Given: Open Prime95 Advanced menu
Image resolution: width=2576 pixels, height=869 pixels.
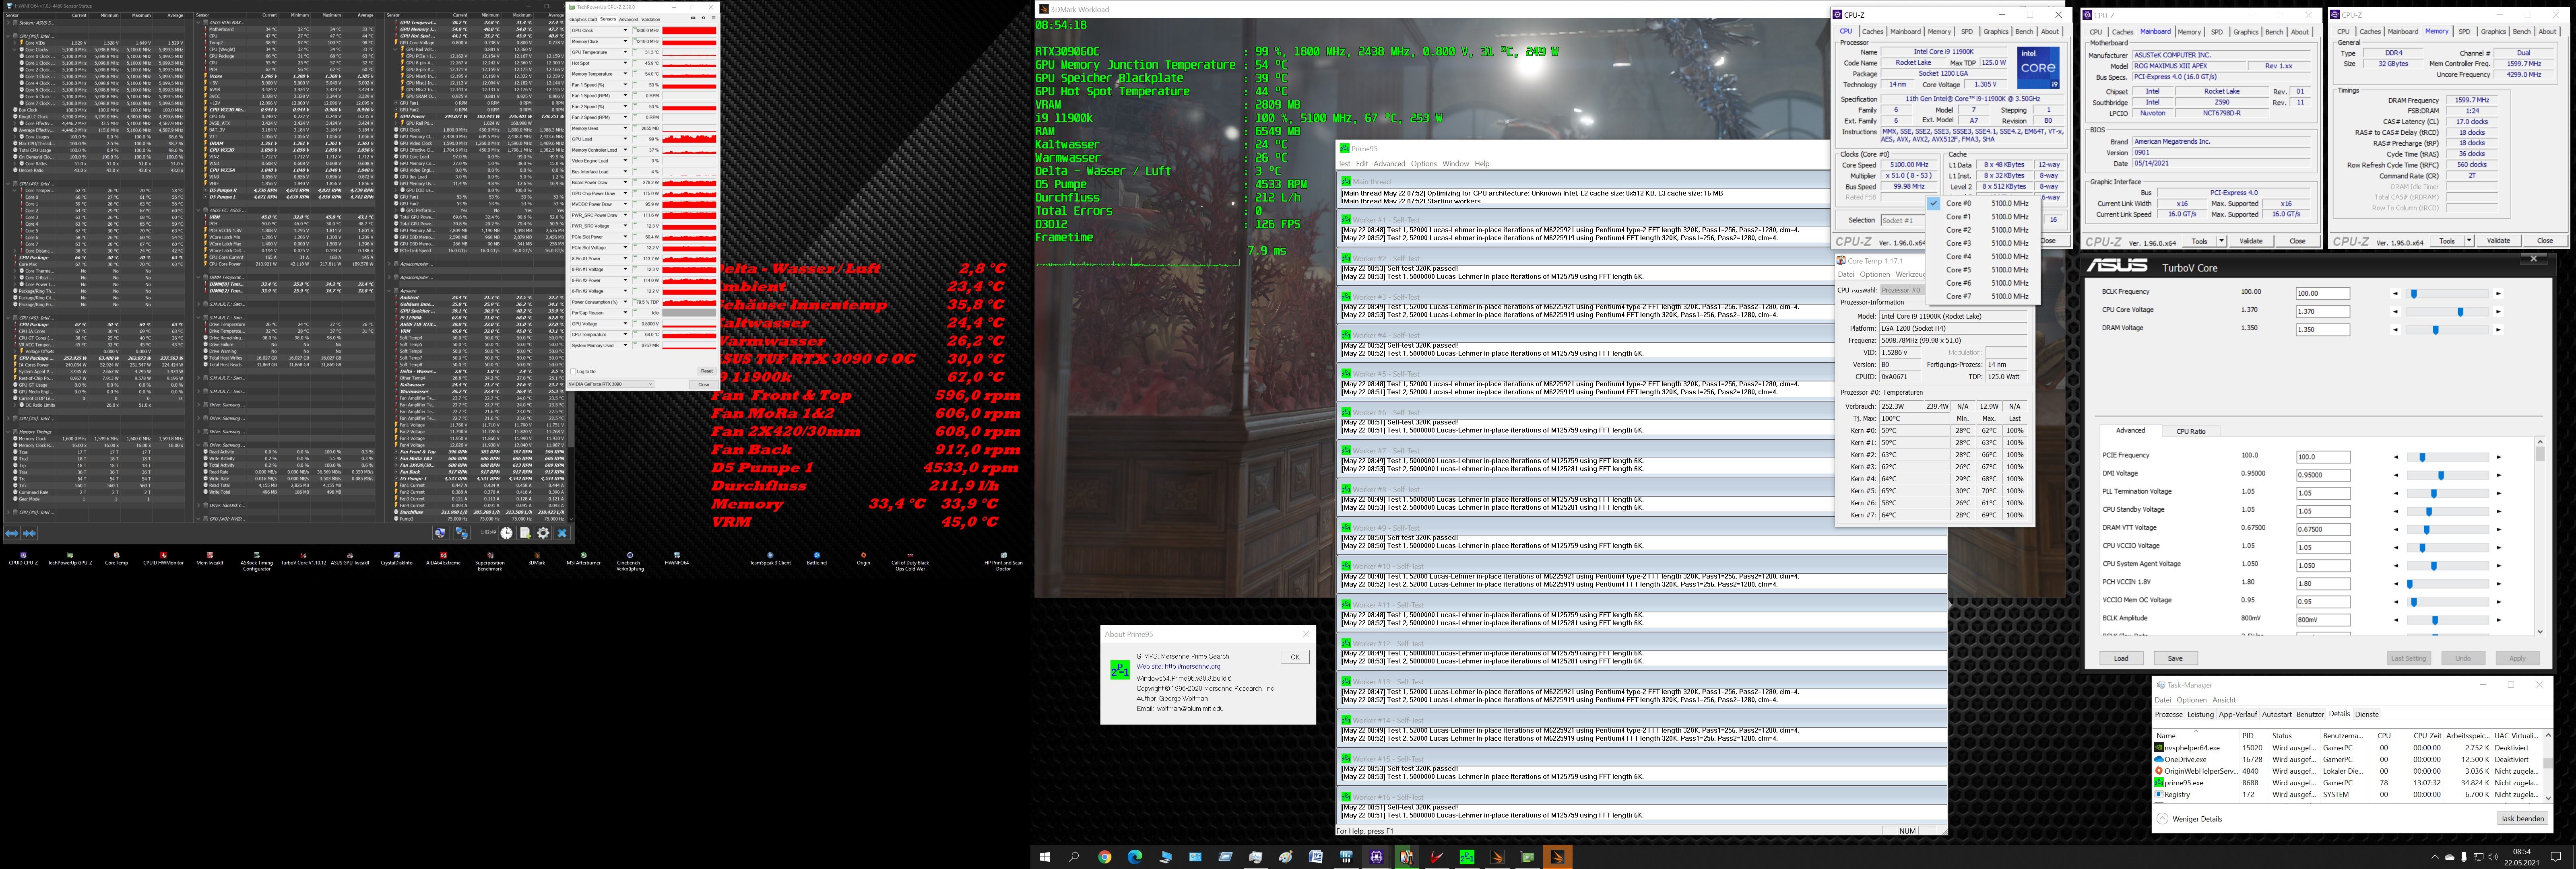Looking at the screenshot, I should point(1389,164).
